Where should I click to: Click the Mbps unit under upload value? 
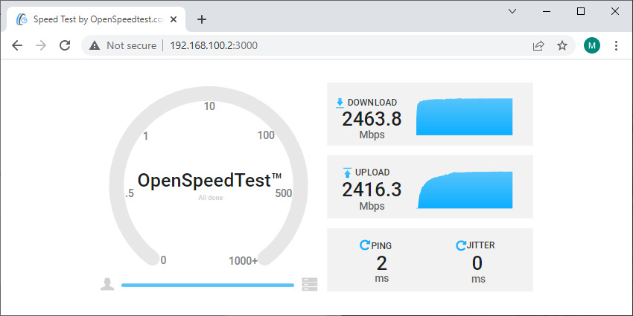(372, 207)
